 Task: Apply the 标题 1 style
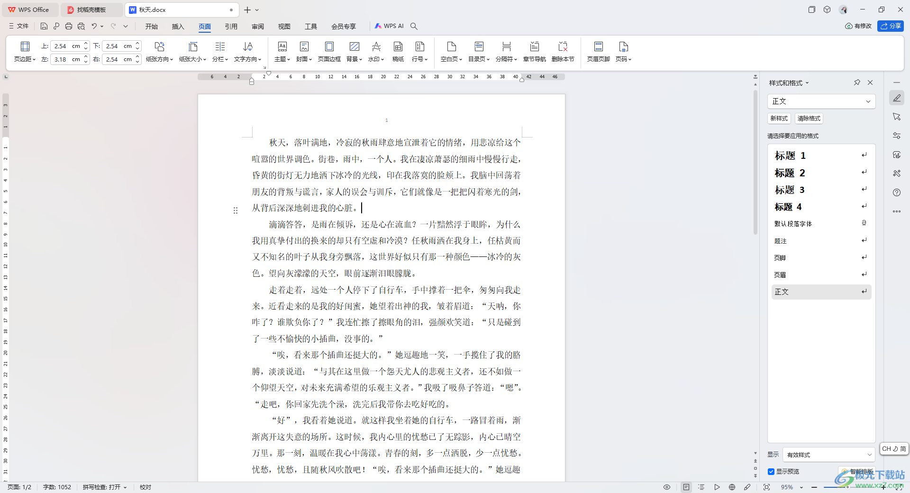pyautogui.click(x=821, y=155)
